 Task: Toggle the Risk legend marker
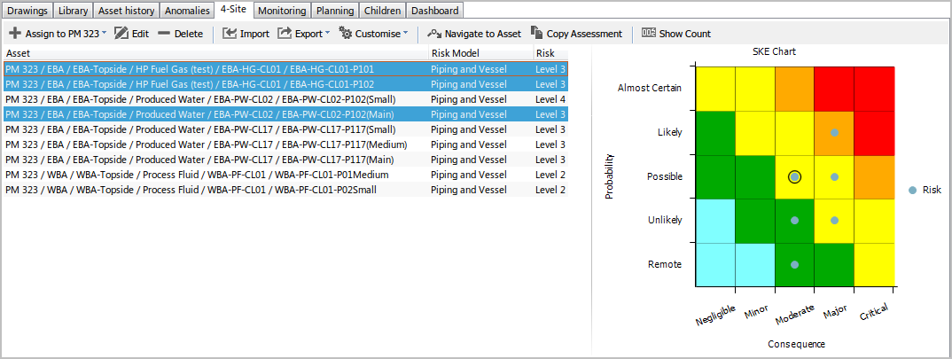(x=913, y=190)
